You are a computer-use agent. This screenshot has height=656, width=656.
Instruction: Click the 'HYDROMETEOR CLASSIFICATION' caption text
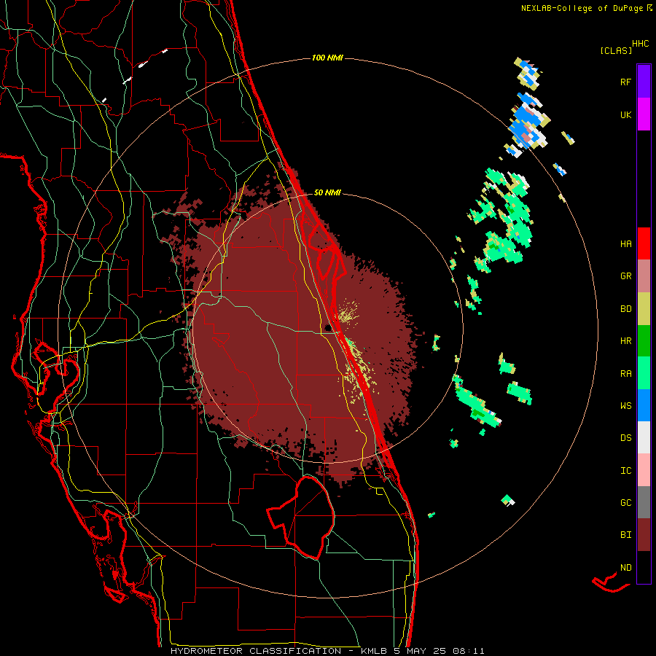tap(256, 651)
